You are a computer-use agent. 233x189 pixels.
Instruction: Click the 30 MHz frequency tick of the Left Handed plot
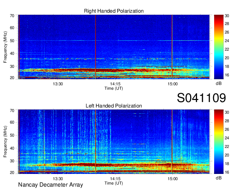tap(12, 161)
